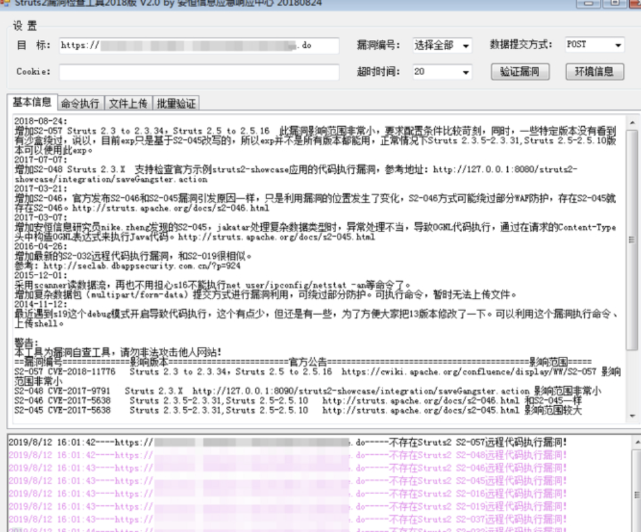
Task: Click the 本工具为漏洞自查工具 warning line
Action: coord(117,352)
